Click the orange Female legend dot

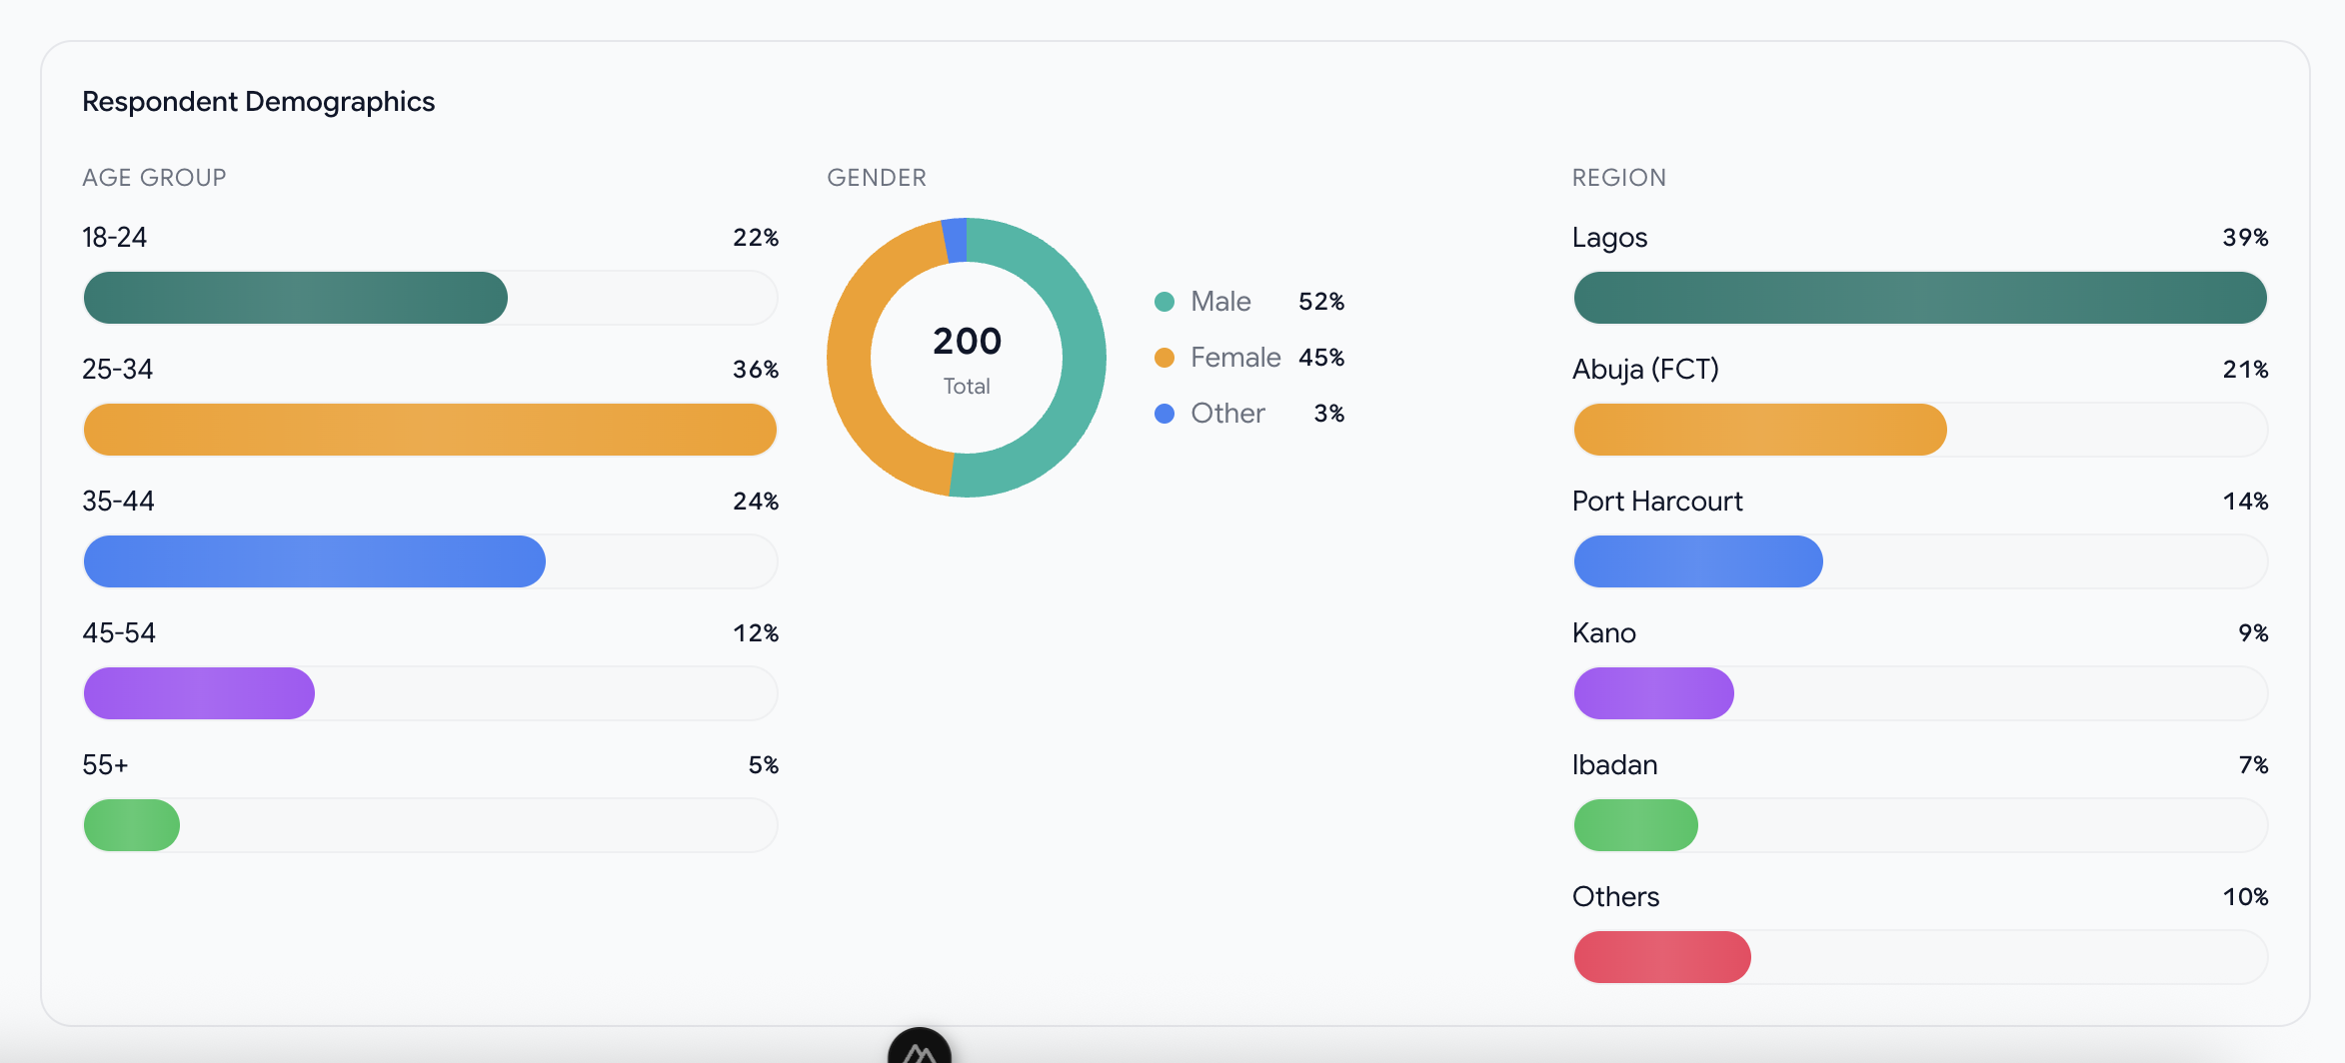pyautogui.click(x=1164, y=358)
